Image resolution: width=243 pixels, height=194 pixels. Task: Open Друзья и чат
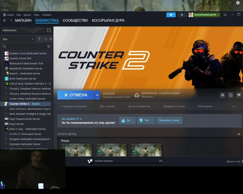(234, 161)
